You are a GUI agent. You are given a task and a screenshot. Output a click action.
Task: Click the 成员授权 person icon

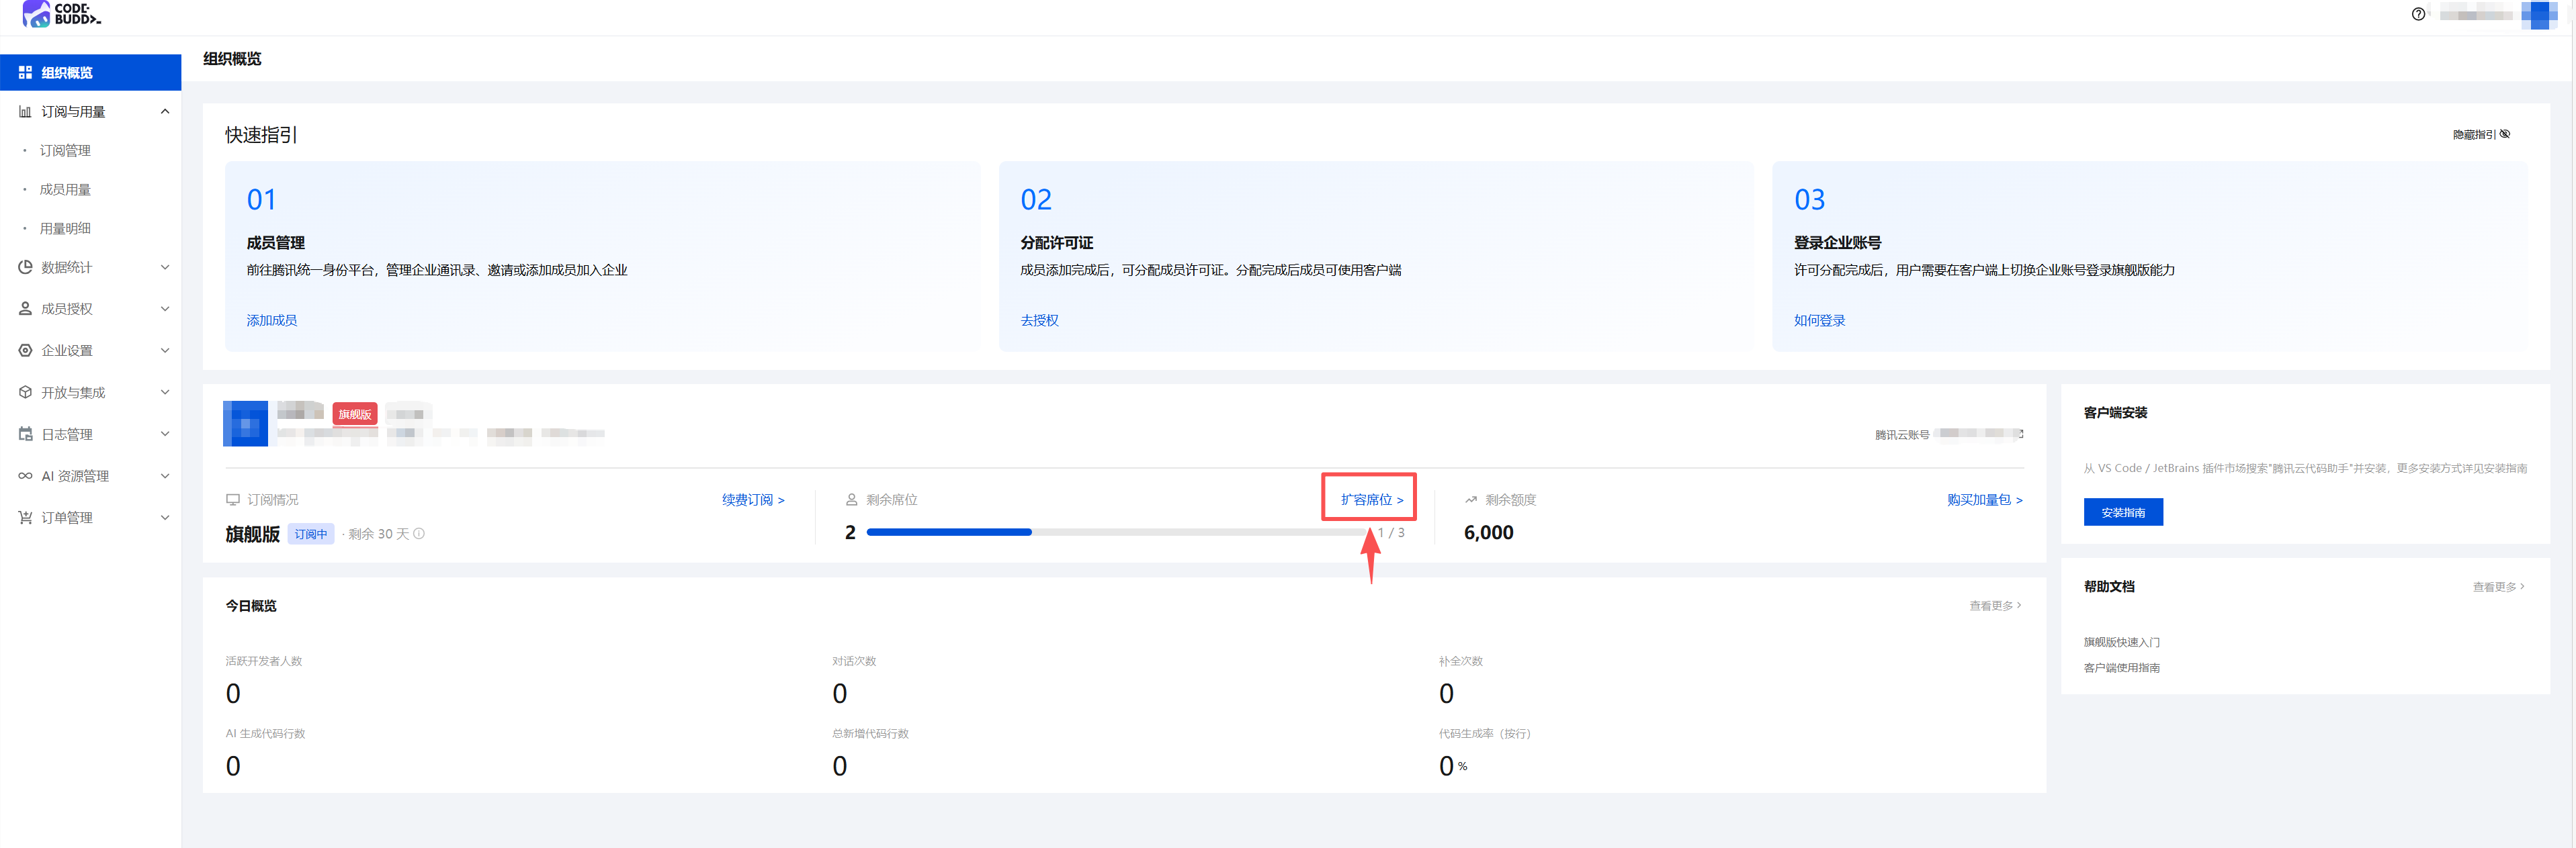[25, 309]
